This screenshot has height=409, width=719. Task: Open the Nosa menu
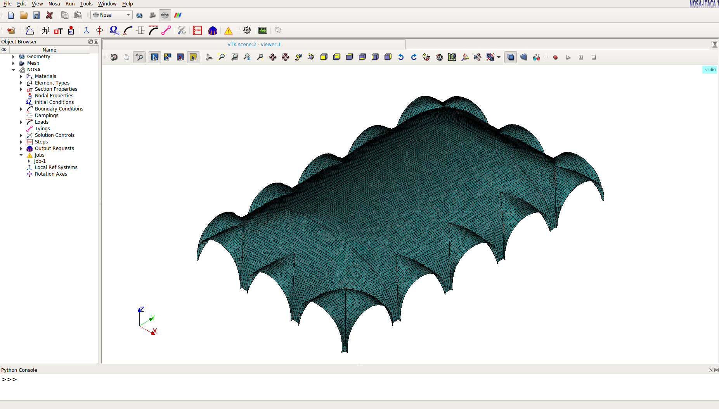click(54, 4)
